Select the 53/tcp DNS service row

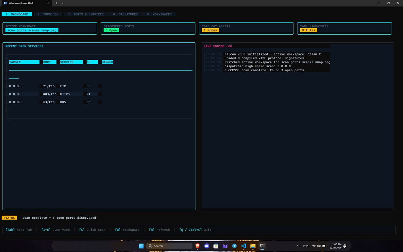point(55,102)
